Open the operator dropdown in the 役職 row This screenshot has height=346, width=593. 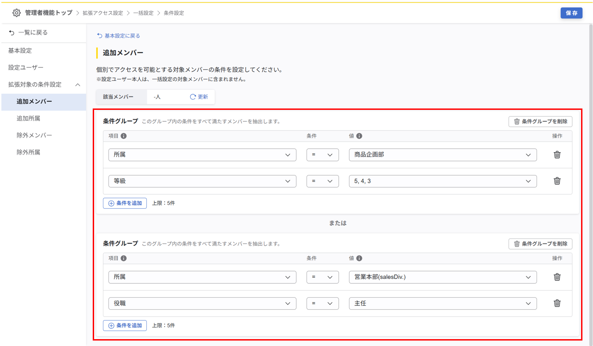point(322,303)
